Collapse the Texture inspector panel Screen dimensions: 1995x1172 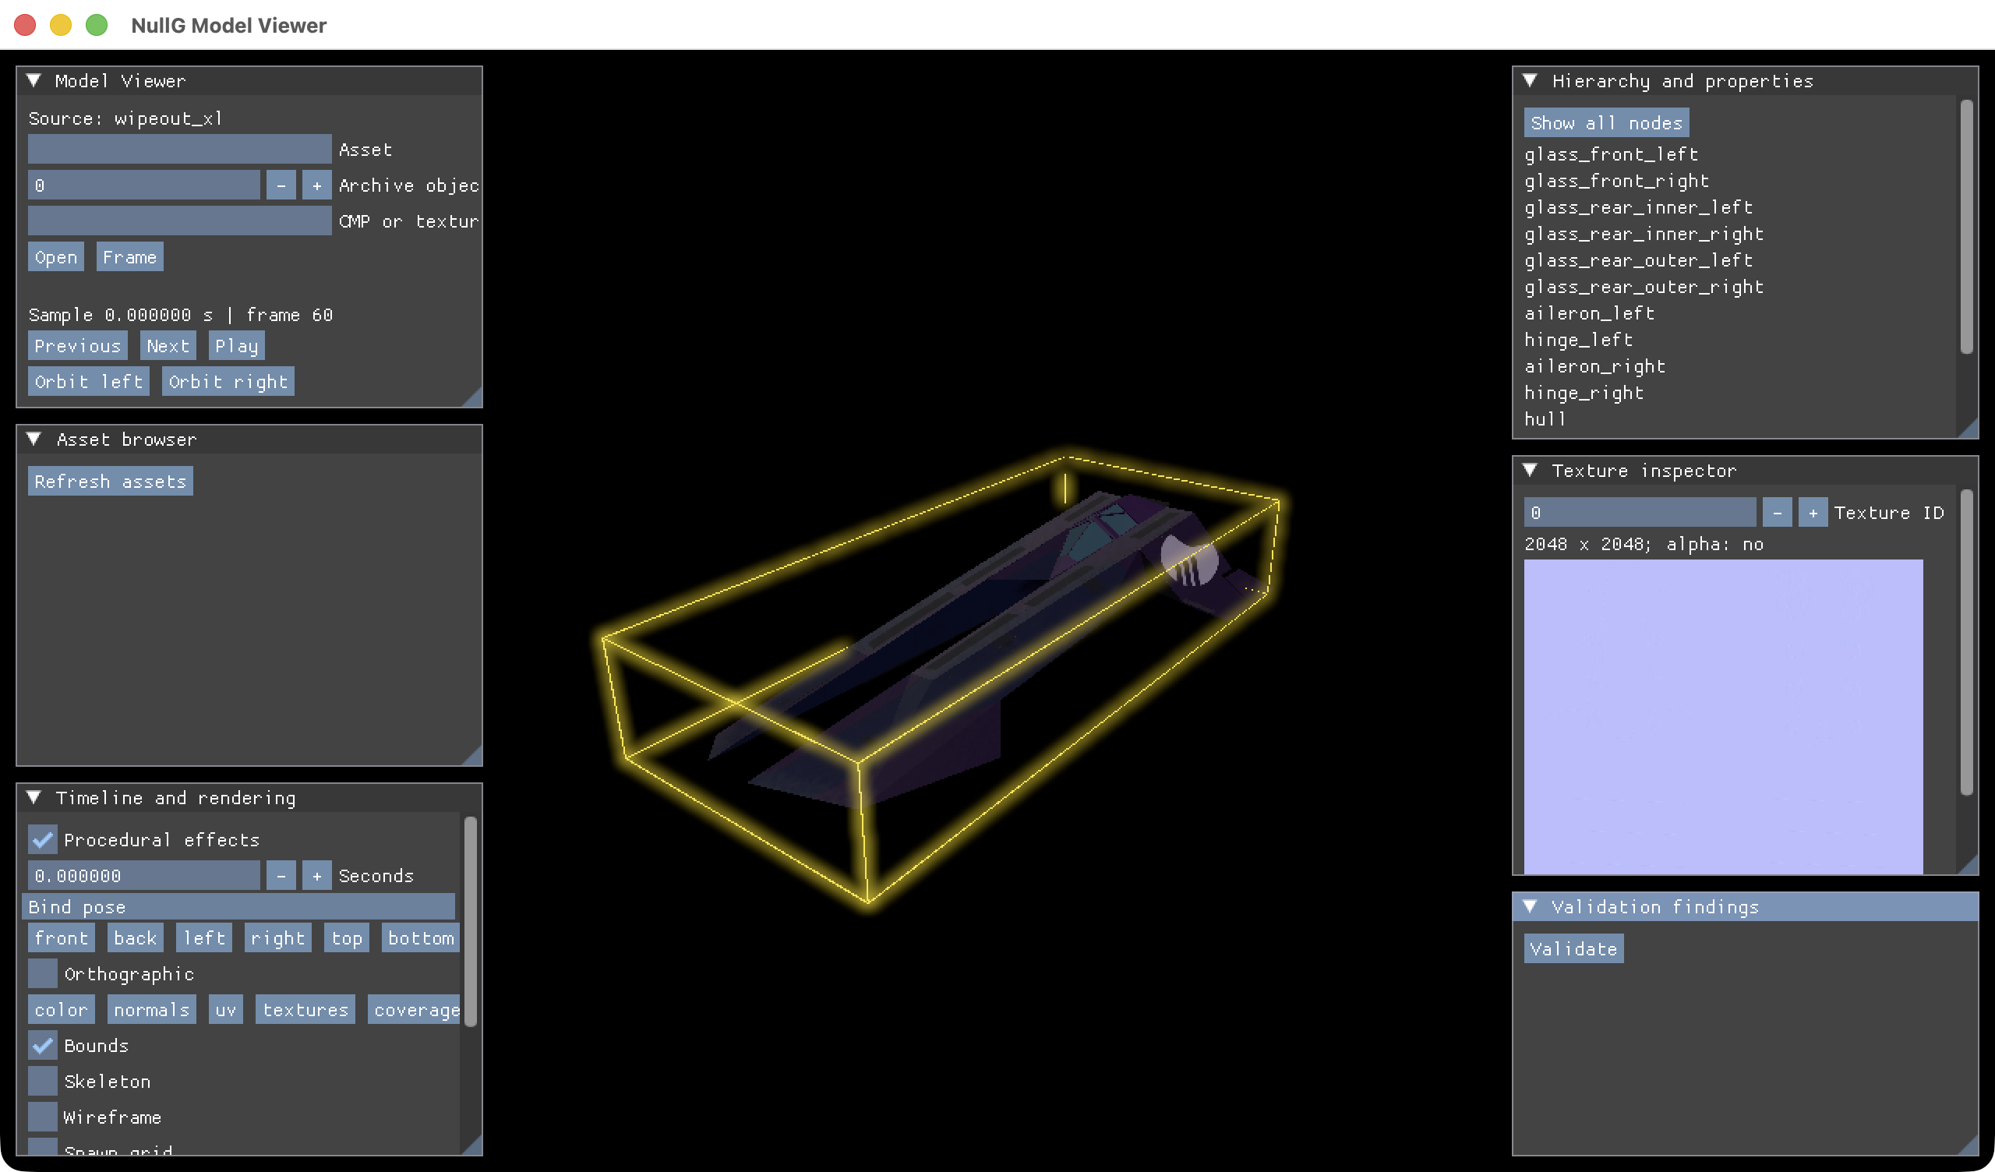(x=1531, y=471)
